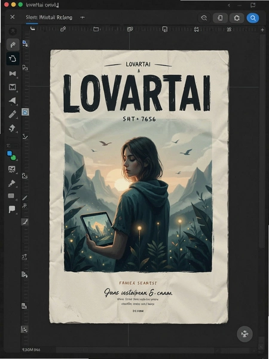The image size is (269, 359).
Task: Select the handwritten script line on poster
Action: pos(138,293)
